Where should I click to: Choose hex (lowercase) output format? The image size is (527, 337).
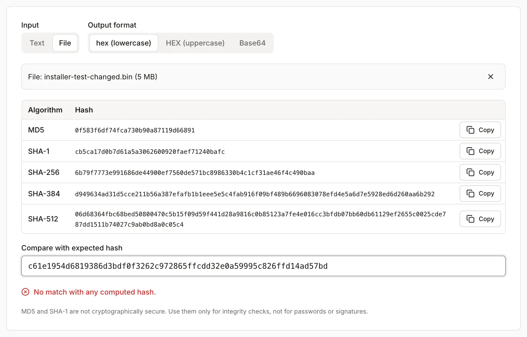(x=123, y=43)
